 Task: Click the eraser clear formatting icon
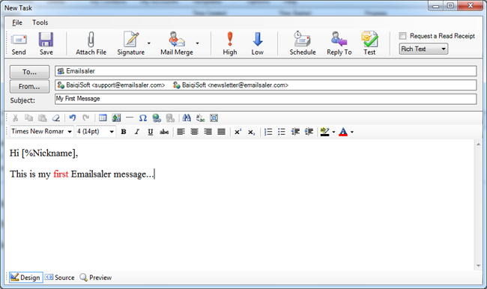tap(56, 118)
